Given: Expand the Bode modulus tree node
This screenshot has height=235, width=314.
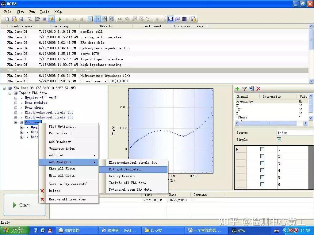Looking at the screenshot, I should click(x=16, y=103).
